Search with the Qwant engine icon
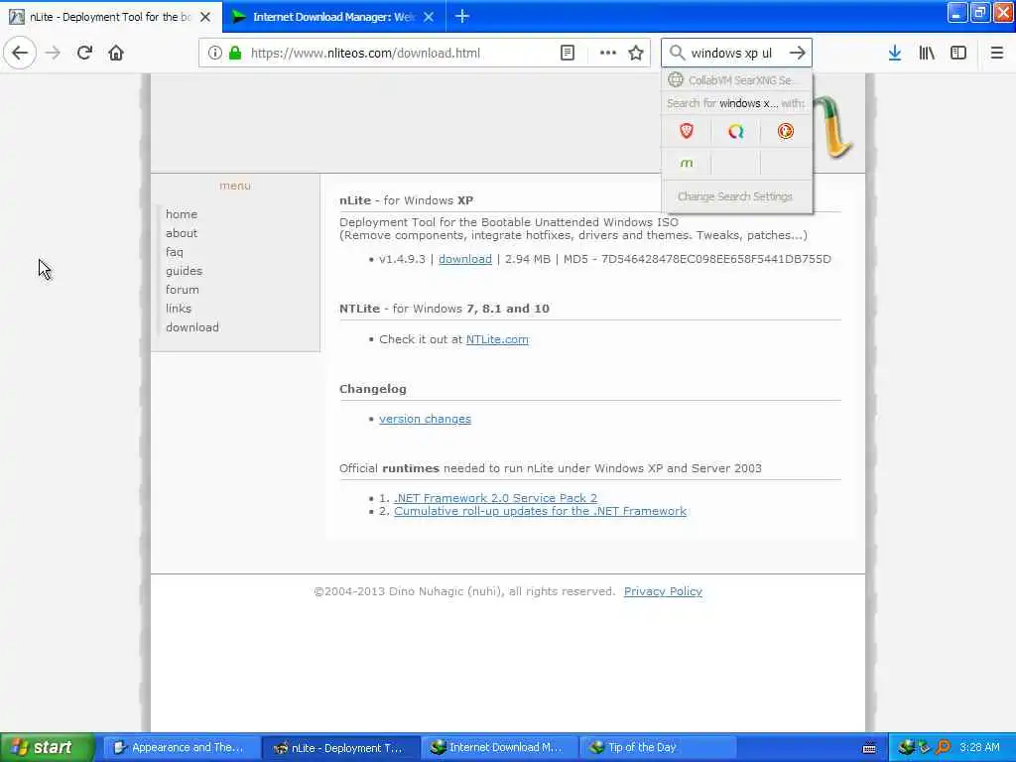Screen dimensions: 1016x762 click(735, 132)
